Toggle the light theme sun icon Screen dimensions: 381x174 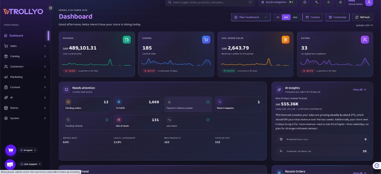click(x=329, y=2)
